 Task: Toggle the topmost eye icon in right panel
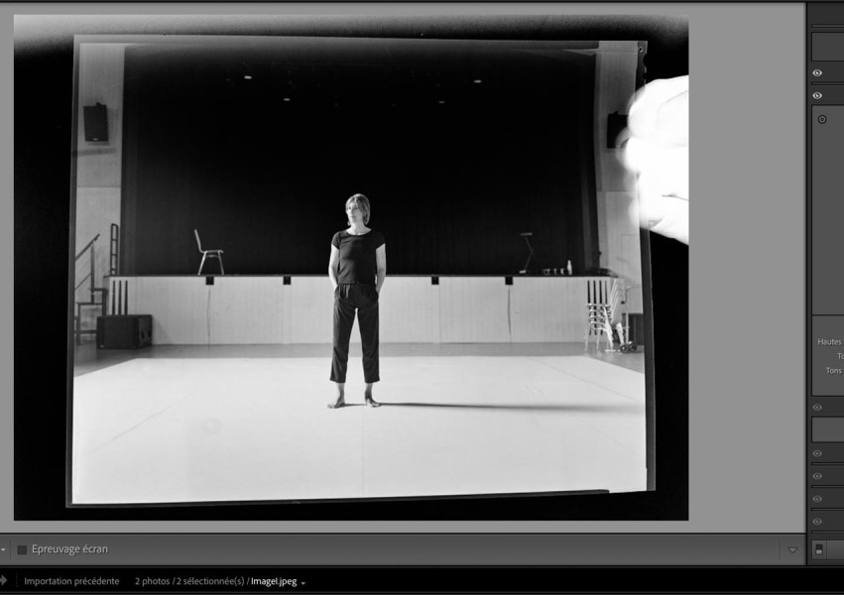(817, 73)
